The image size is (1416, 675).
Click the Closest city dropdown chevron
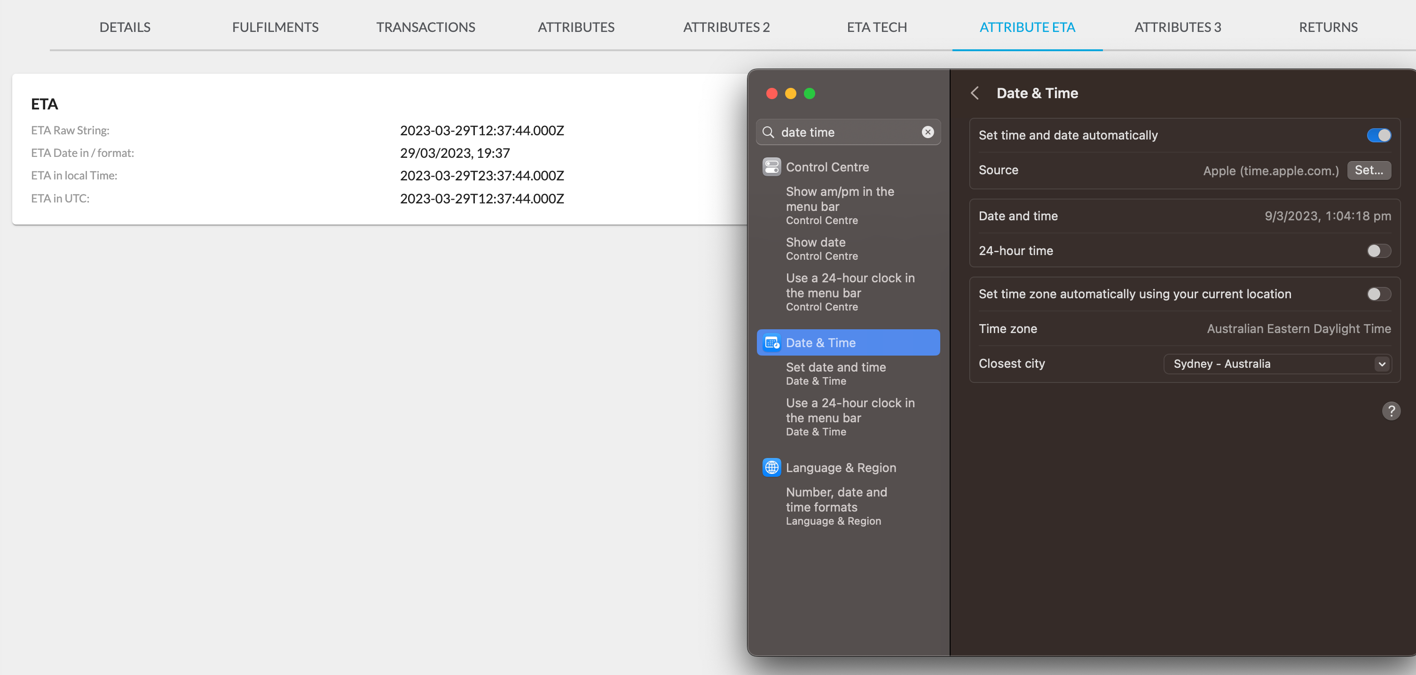click(1382, 364)
